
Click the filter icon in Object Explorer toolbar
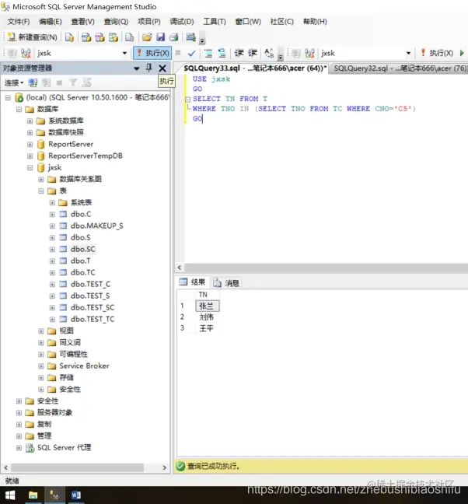click(73, 83)
